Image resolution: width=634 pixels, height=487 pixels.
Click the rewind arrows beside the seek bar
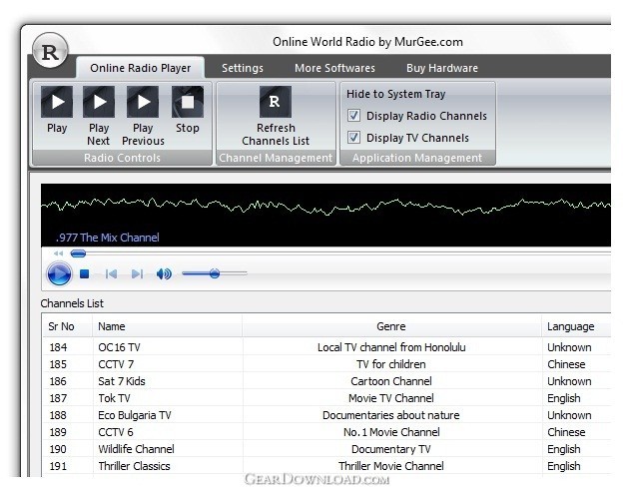[x=58, y=253]
